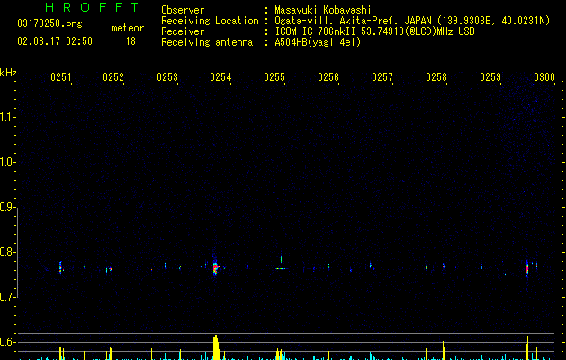This screenshot has width=566, height=360.
Task: Click the 'Receiver' field label
Action: tap(183, 31)
